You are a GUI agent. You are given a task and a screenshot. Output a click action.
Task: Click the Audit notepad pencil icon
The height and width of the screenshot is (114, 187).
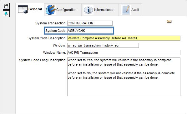click(x=126, y=10)
